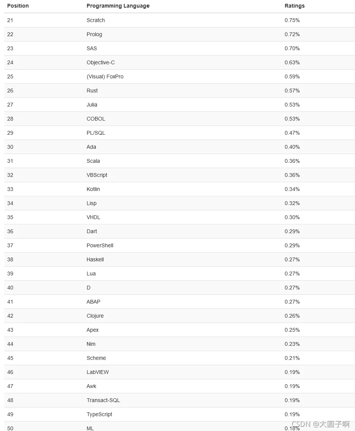Viewport: 355px width, 431px height.
Task: Select position number 35 cell
Action: (10, 218)
